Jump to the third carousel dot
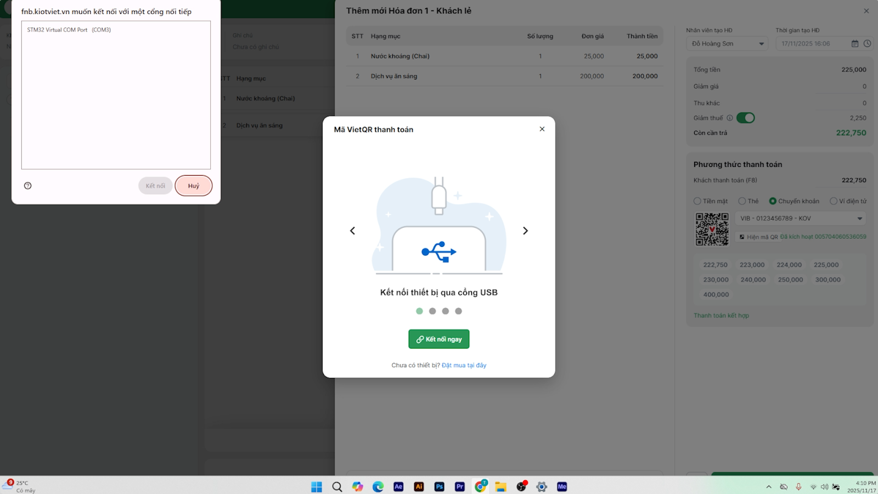 click(446, 311)
